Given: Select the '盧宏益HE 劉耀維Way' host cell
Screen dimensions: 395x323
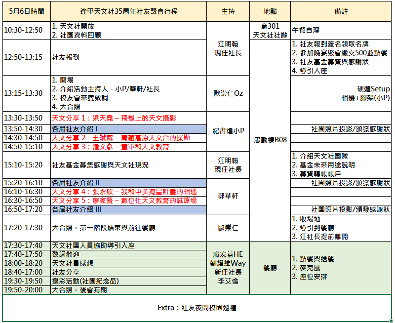Looking at the screenshot, I should [228, 268].
